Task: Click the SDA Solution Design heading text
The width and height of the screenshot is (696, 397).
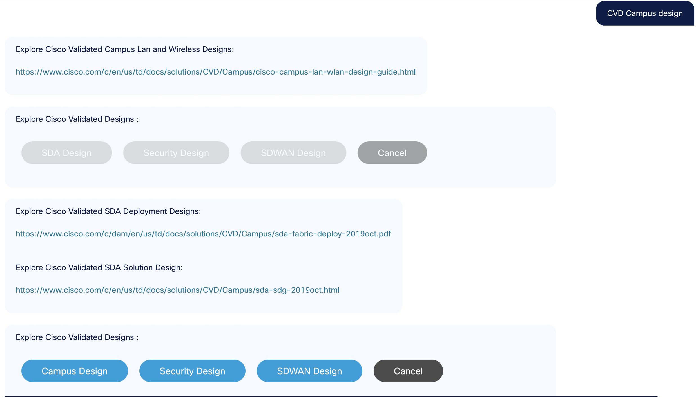Action: point(99,268)
